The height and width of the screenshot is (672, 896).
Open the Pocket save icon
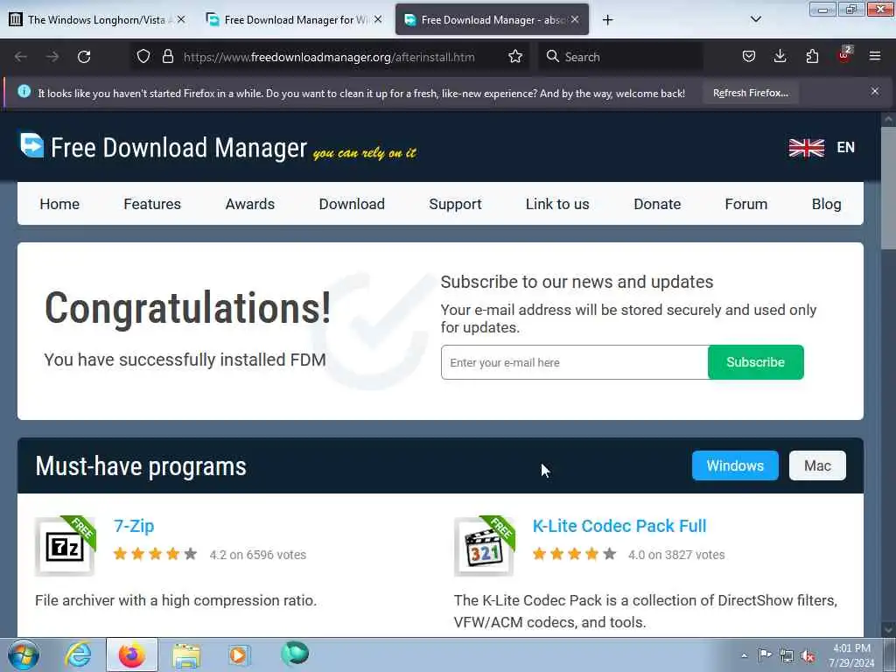point(749,56)
